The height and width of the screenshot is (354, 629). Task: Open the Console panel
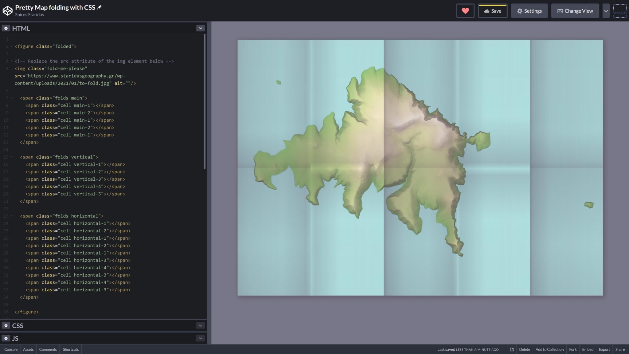point(11,349)
